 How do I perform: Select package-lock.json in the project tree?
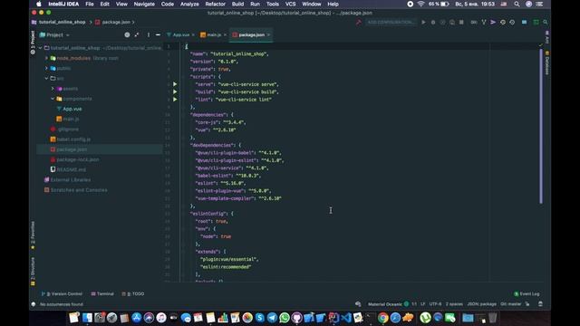[x=78, y=159]
